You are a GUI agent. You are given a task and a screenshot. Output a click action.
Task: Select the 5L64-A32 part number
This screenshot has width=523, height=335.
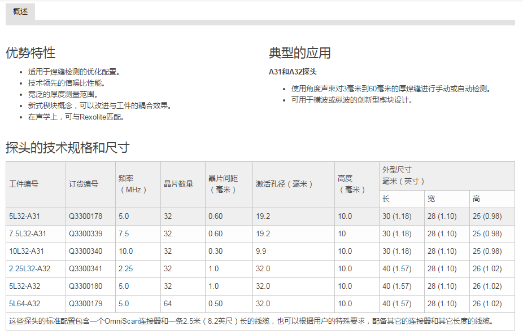(x=24, y=304)
